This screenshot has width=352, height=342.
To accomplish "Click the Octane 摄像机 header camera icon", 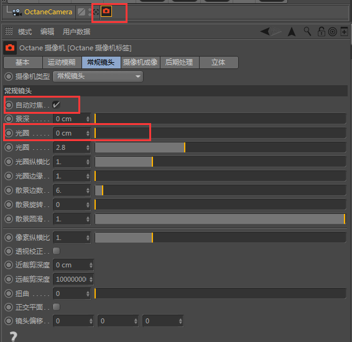I will click(10, 48).
